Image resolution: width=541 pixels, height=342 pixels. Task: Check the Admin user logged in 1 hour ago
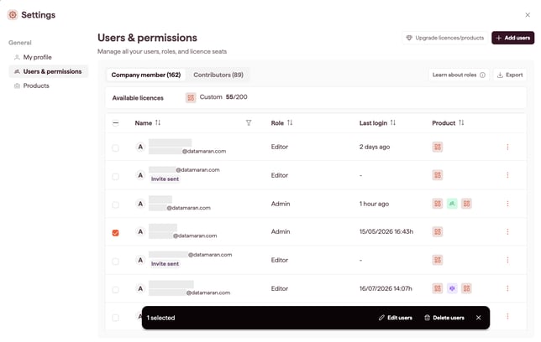(x=116, y=205)
